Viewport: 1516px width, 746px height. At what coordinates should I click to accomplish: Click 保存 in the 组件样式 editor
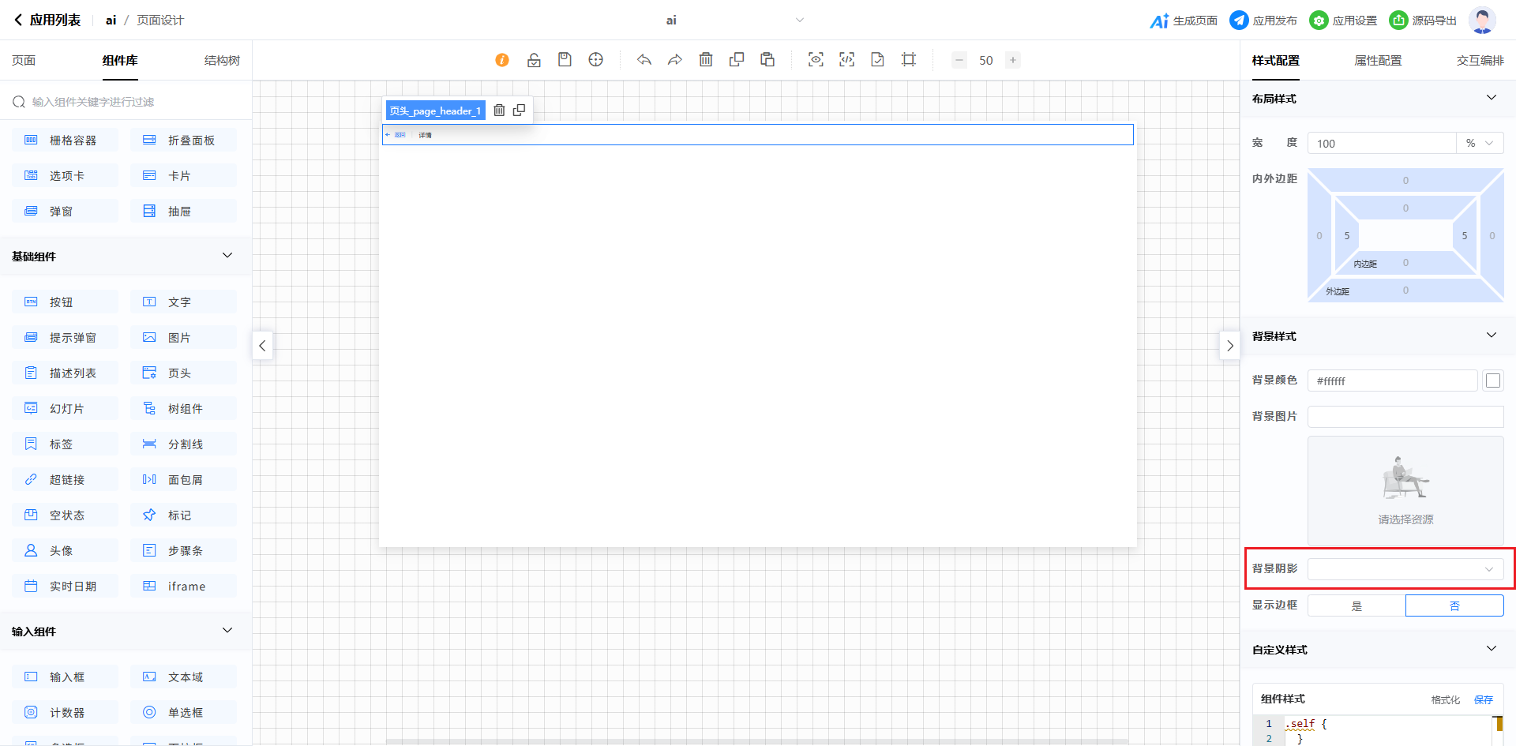point(1484,699)
